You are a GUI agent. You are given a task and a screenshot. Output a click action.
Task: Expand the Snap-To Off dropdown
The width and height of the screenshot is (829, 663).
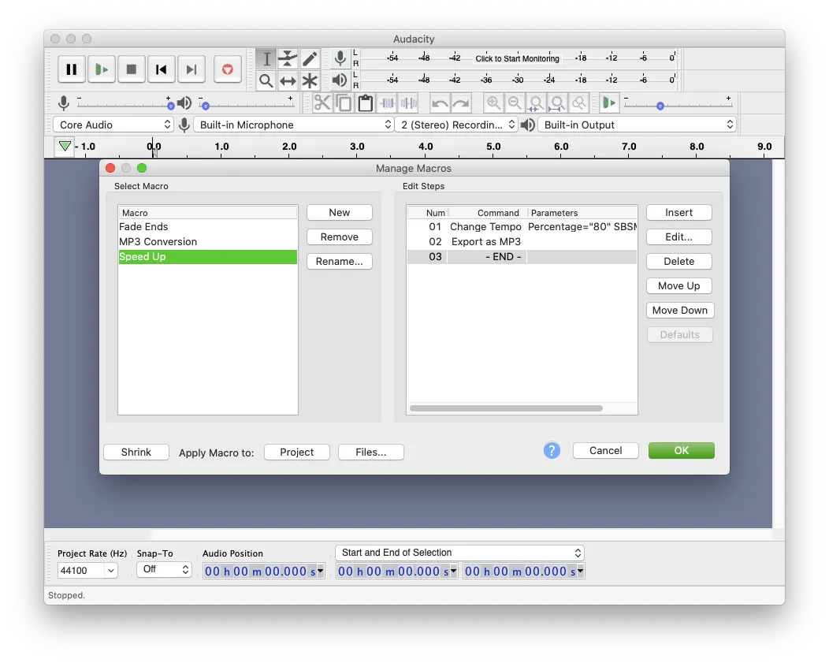pos(164,569)
